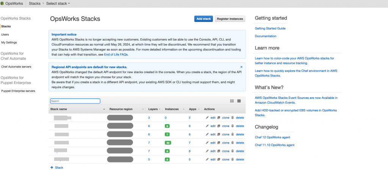Click the green 8 instances badge
388x172 pixels.
[x=167, y=151]
